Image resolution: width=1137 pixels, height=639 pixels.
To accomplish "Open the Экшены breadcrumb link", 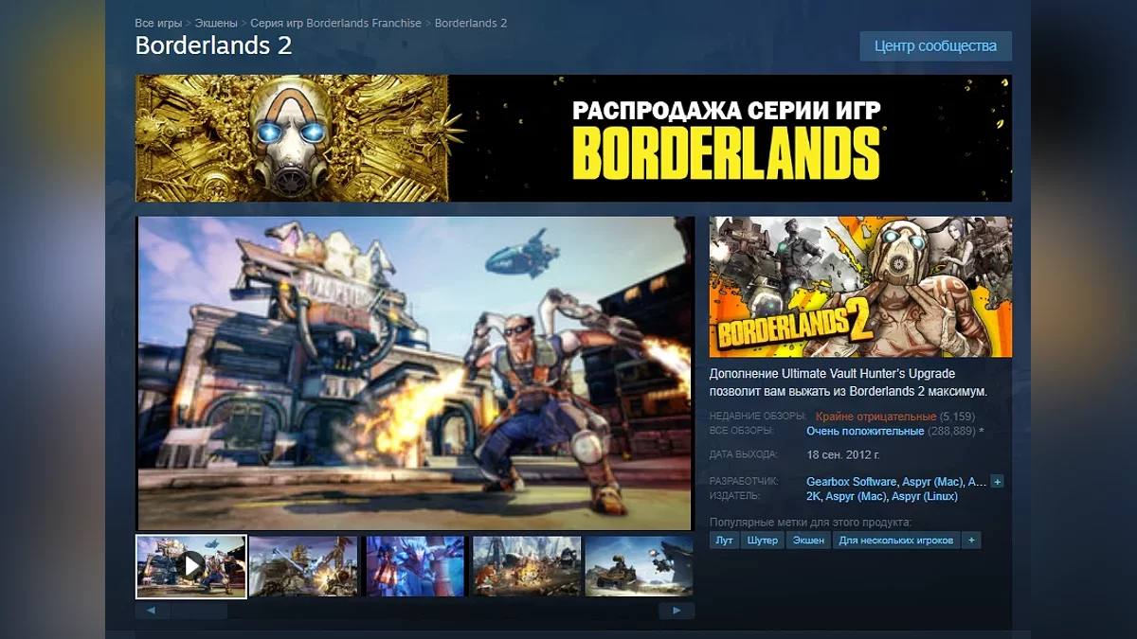I will point(216,23).
